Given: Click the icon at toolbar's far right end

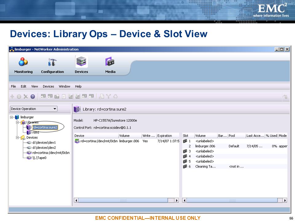Looking at the screenshot, I should click(285, 97).
